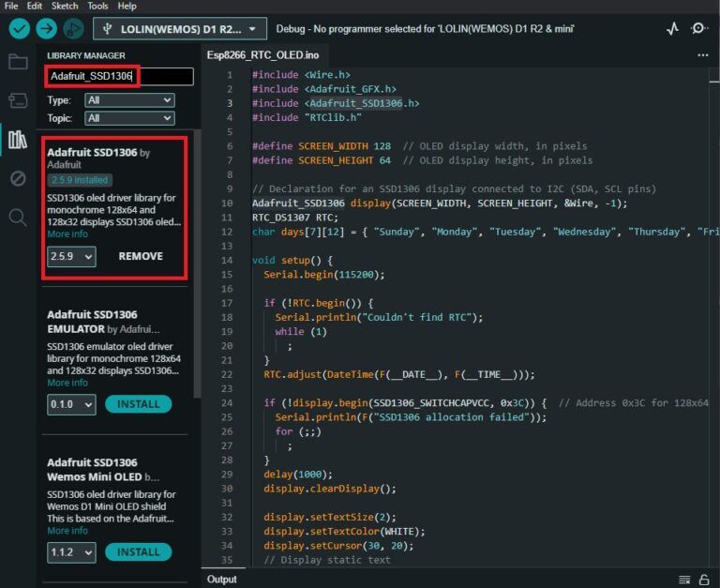The width and height of the screenshot is (720, 588).
Task: Clear output using the lines icon
Action: coord(684,580)
